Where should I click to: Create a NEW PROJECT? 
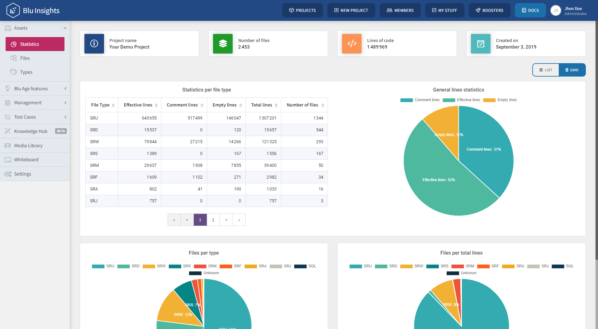coord(351,10)
